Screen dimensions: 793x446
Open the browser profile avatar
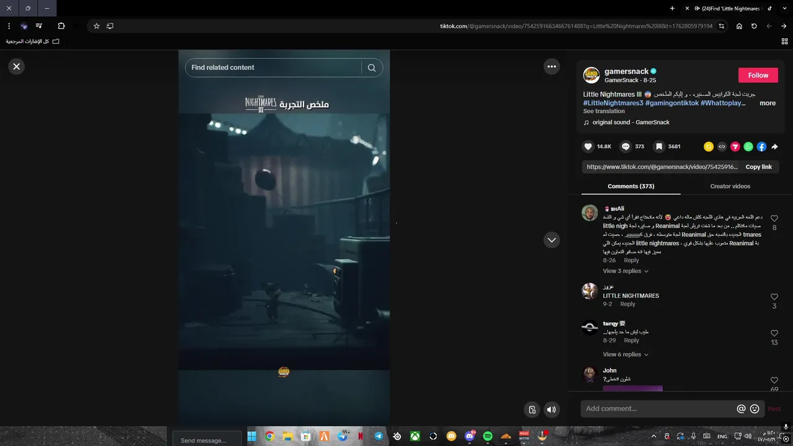24,26
